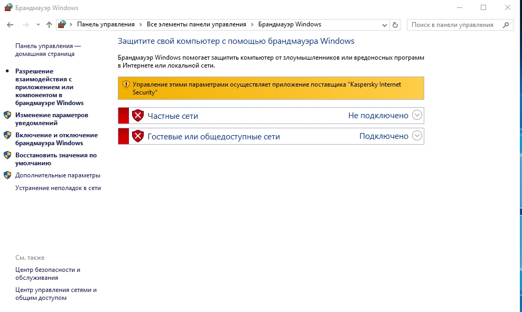Click the first breadcrumb chevron after firewall icon
This screenshot has width=522, height=312.
[x=71, y=24]
